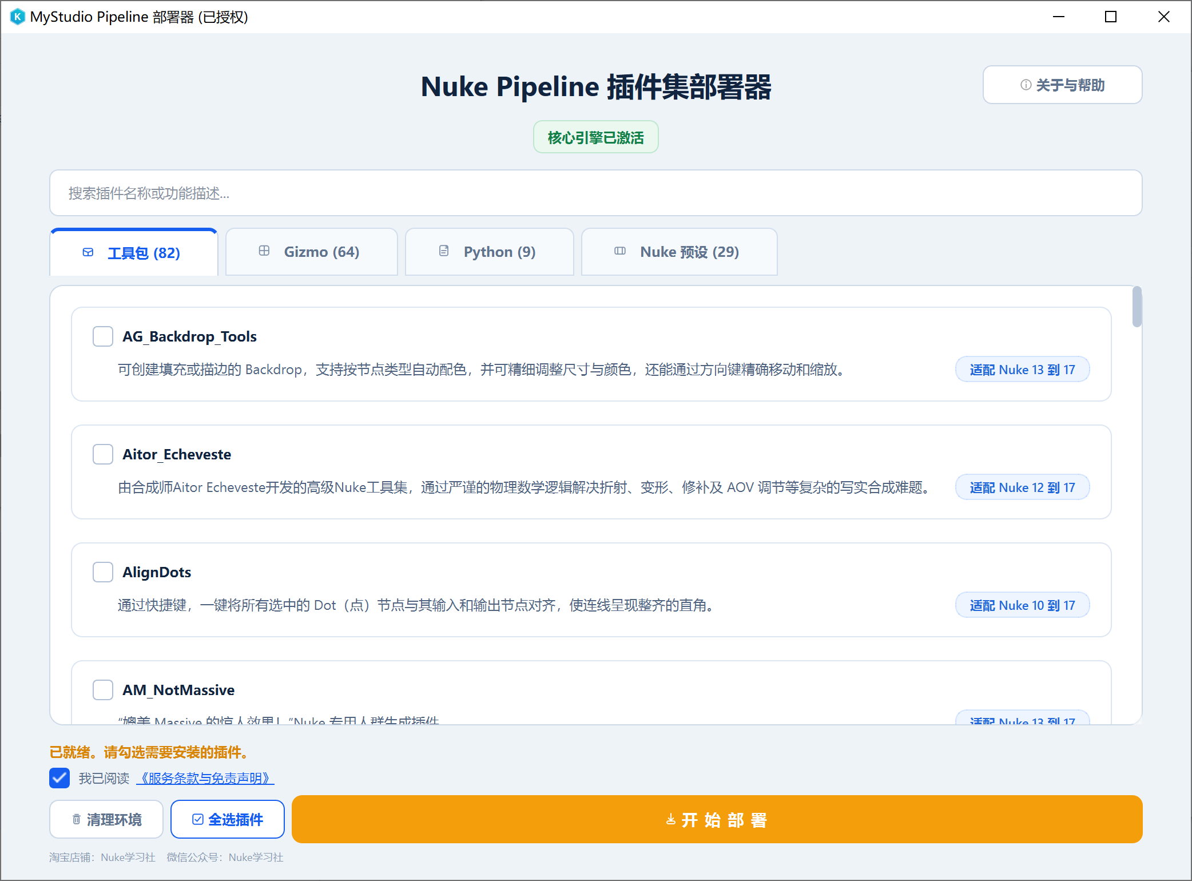Open the 服务条款与免责声明 link
The image size is (1192, 881).
tap(205, 779)
